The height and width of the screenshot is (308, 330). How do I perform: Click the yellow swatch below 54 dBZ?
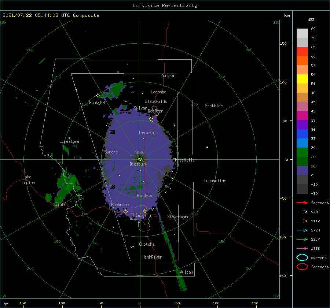coord(302,79)
